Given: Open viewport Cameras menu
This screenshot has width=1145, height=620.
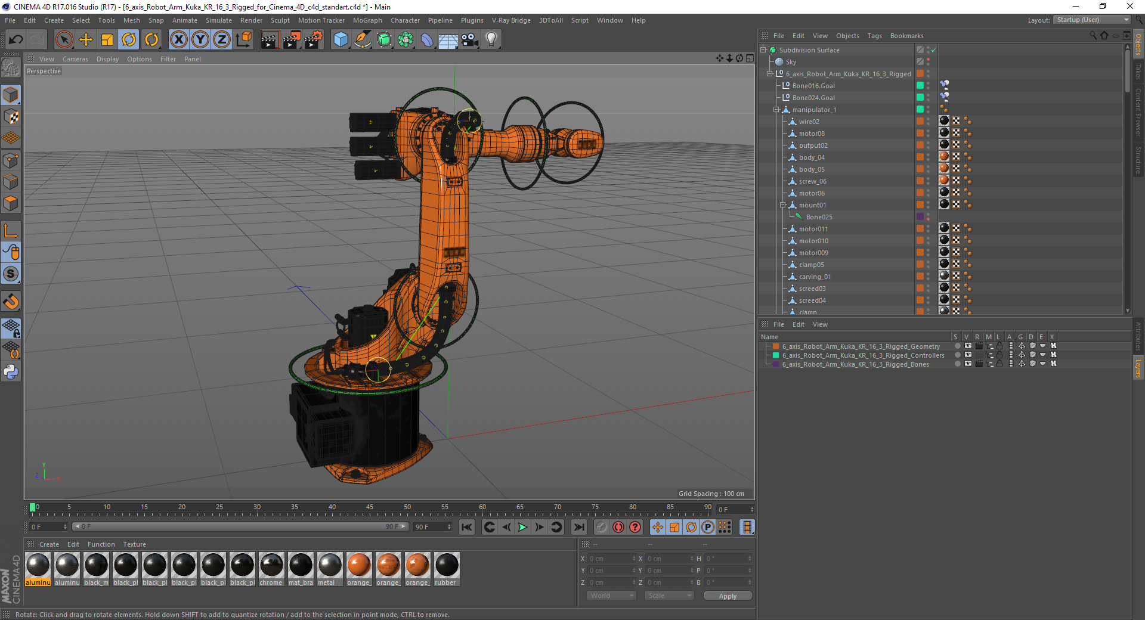Looking at the screenshot, I should (x=75, y=59).
